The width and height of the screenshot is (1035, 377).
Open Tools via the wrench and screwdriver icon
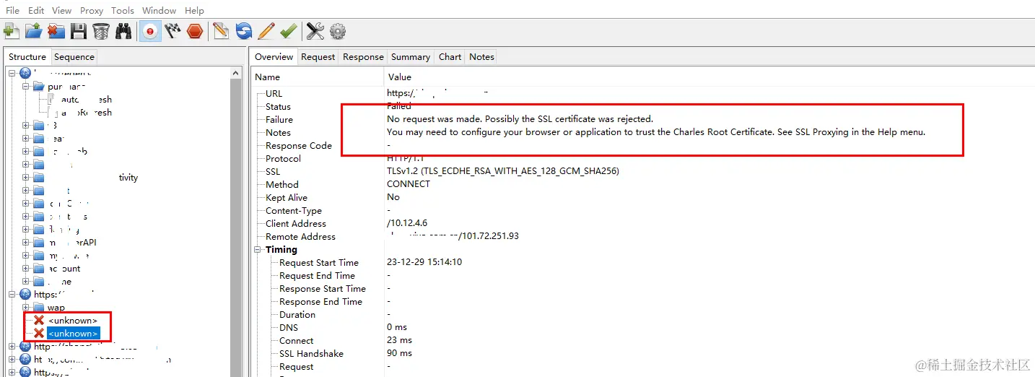(315, 31)
